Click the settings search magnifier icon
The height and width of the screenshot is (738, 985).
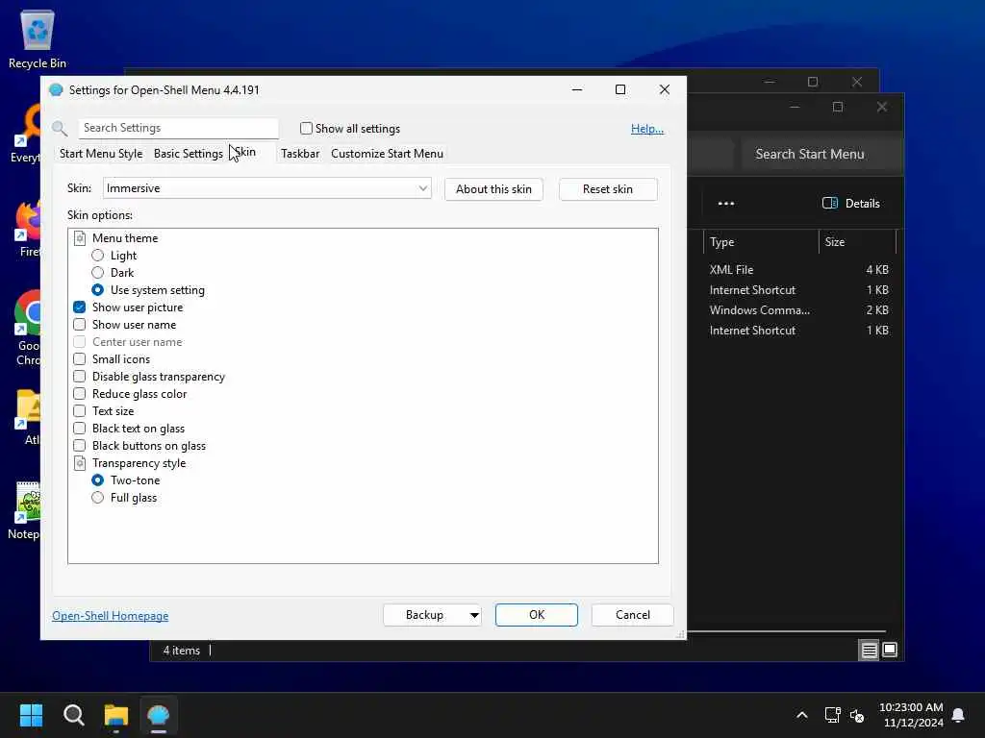pyautogui.click(x=60, y=129)
